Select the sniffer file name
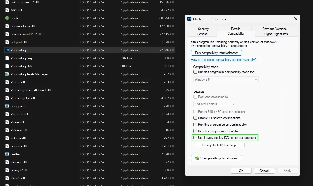 (x=15, y=154)
